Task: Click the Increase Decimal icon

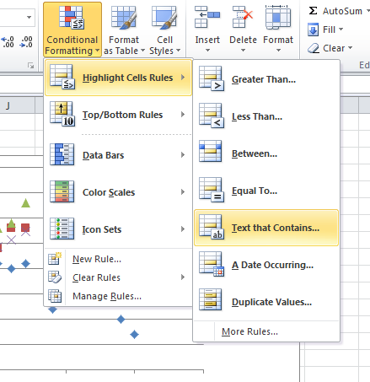Action: point(8,42)
